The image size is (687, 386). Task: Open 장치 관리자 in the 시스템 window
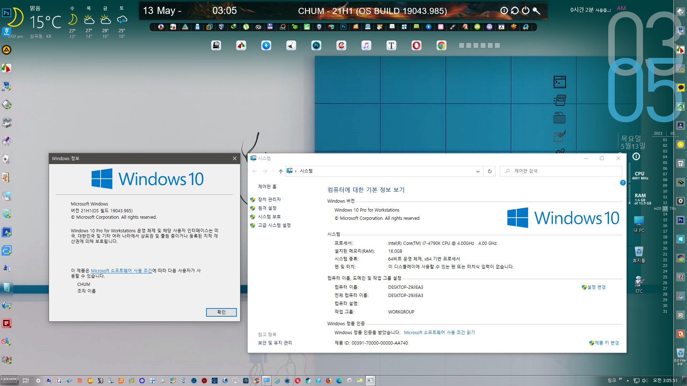tap(269, 199)
